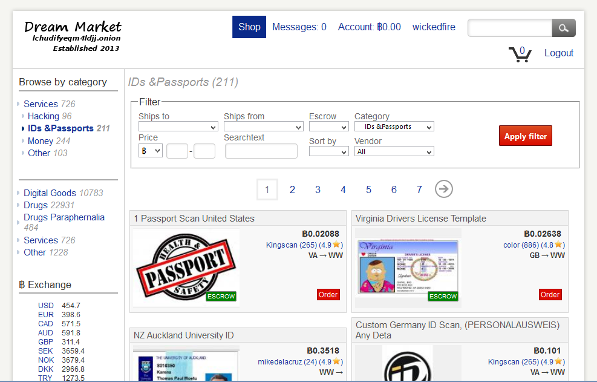597x382 pixels.
Task: Go to page 3
Action: coord(318,189)
